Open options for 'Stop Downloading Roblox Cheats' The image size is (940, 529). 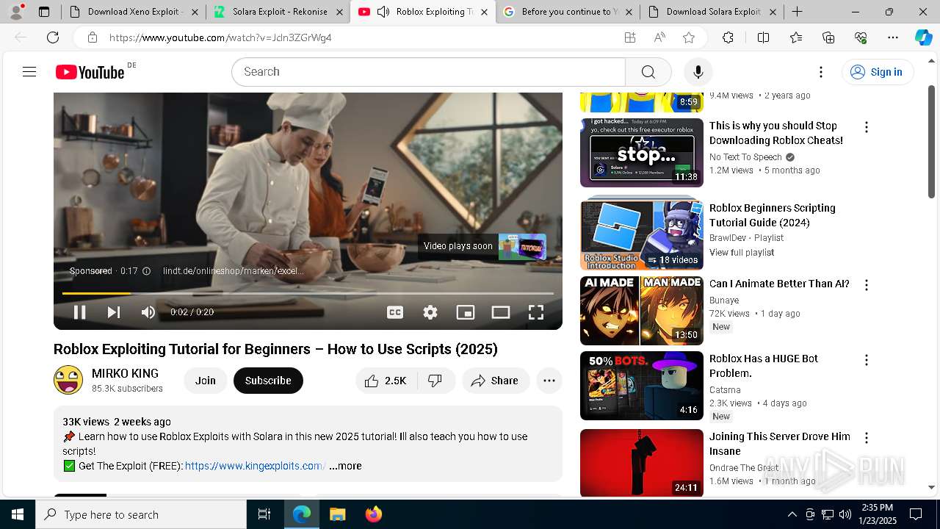[x=867, y=127]
